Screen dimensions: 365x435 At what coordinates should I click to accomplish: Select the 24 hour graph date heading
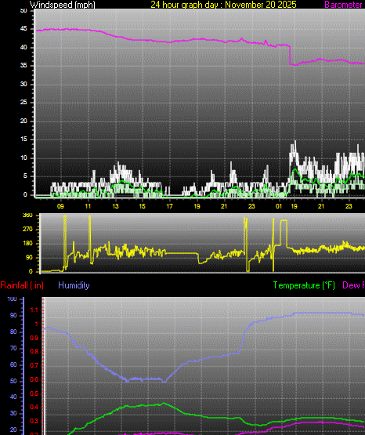[x=223, y=5]
